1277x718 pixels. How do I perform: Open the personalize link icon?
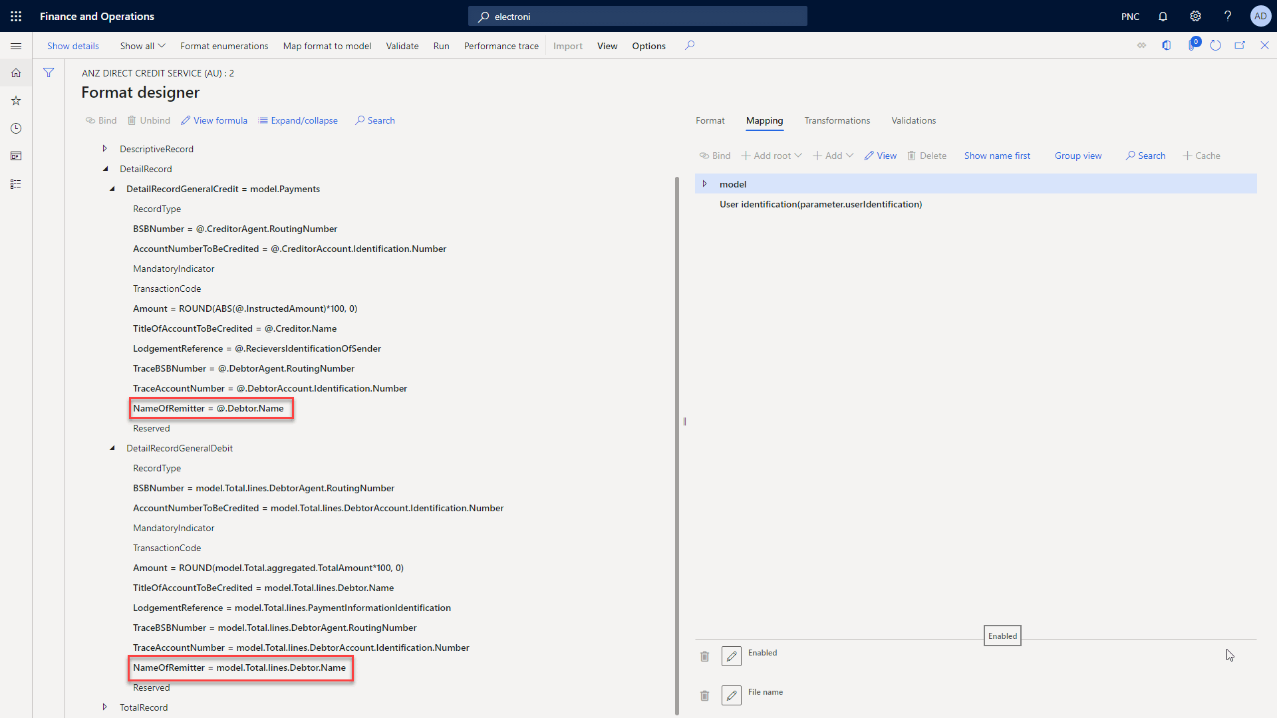(x=1141, y=45)
